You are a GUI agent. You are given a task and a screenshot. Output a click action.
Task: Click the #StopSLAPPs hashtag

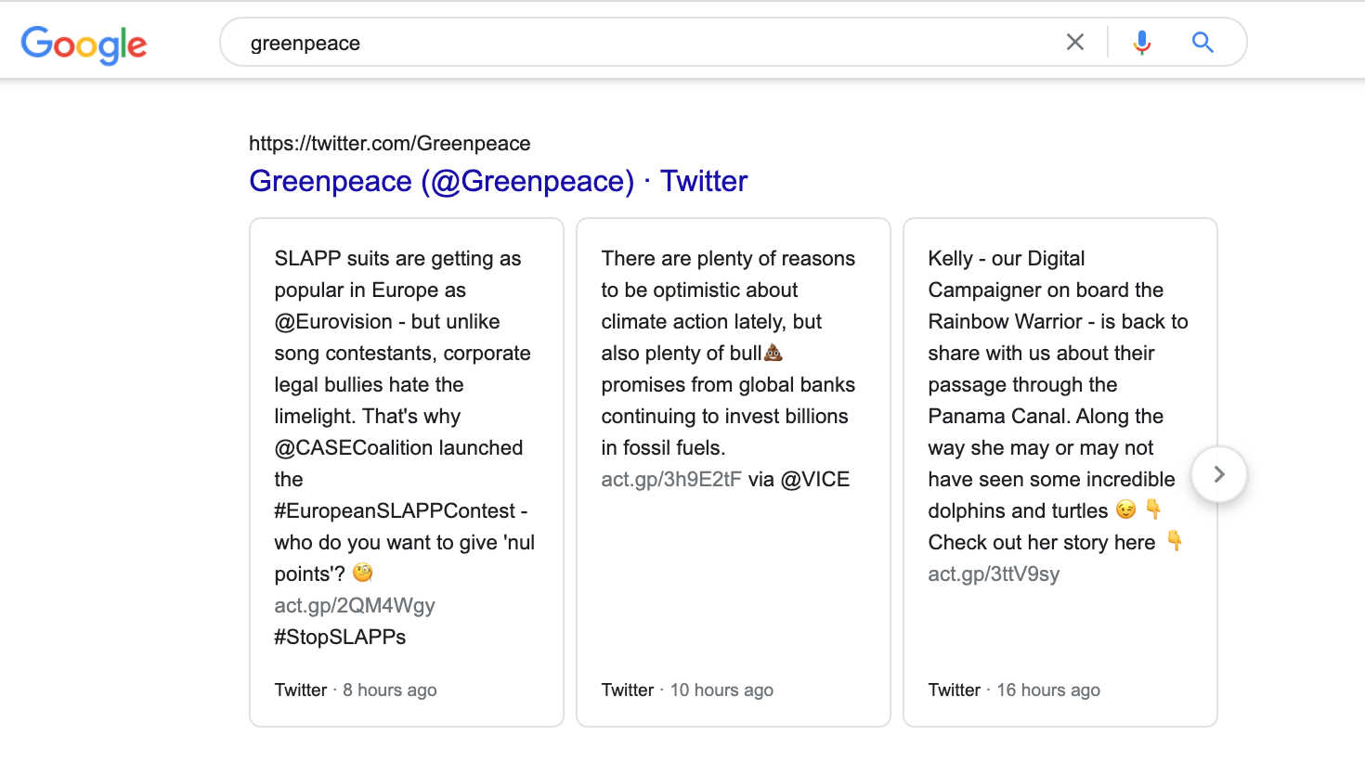[339, 637]
